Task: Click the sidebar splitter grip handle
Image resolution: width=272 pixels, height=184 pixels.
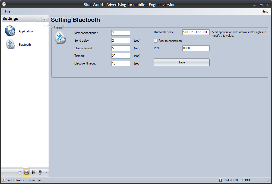Action: click(x=25, y=167)
